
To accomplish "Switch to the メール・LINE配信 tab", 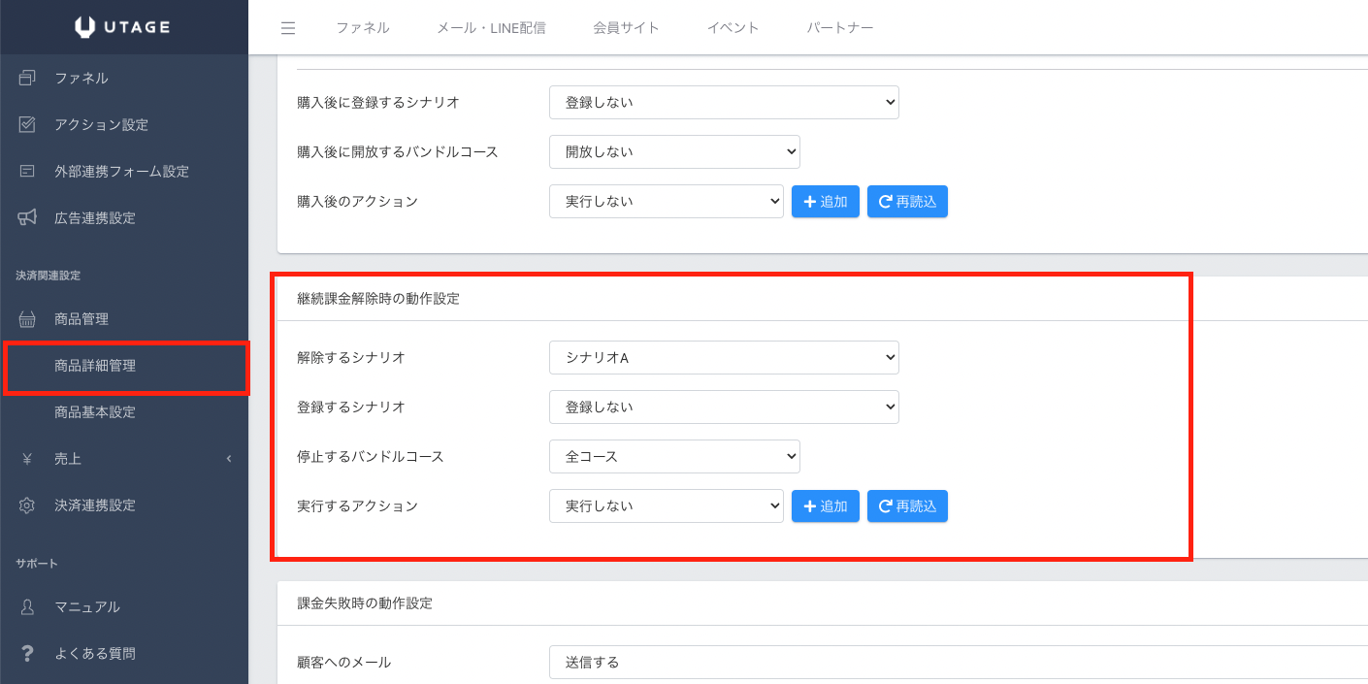I will pos(491,28).
